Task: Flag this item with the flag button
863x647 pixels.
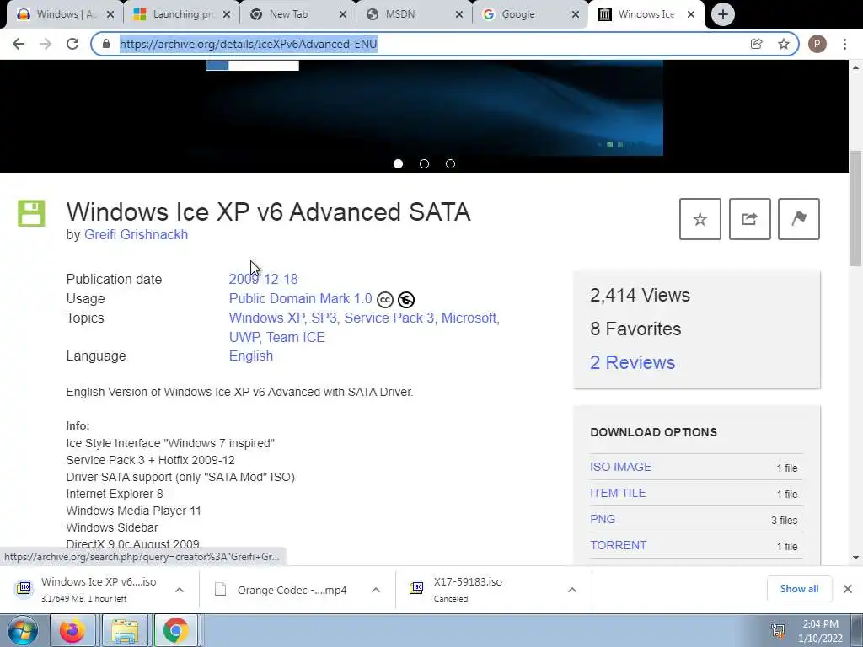Action: pyautogui.click(x=799, y=219)
